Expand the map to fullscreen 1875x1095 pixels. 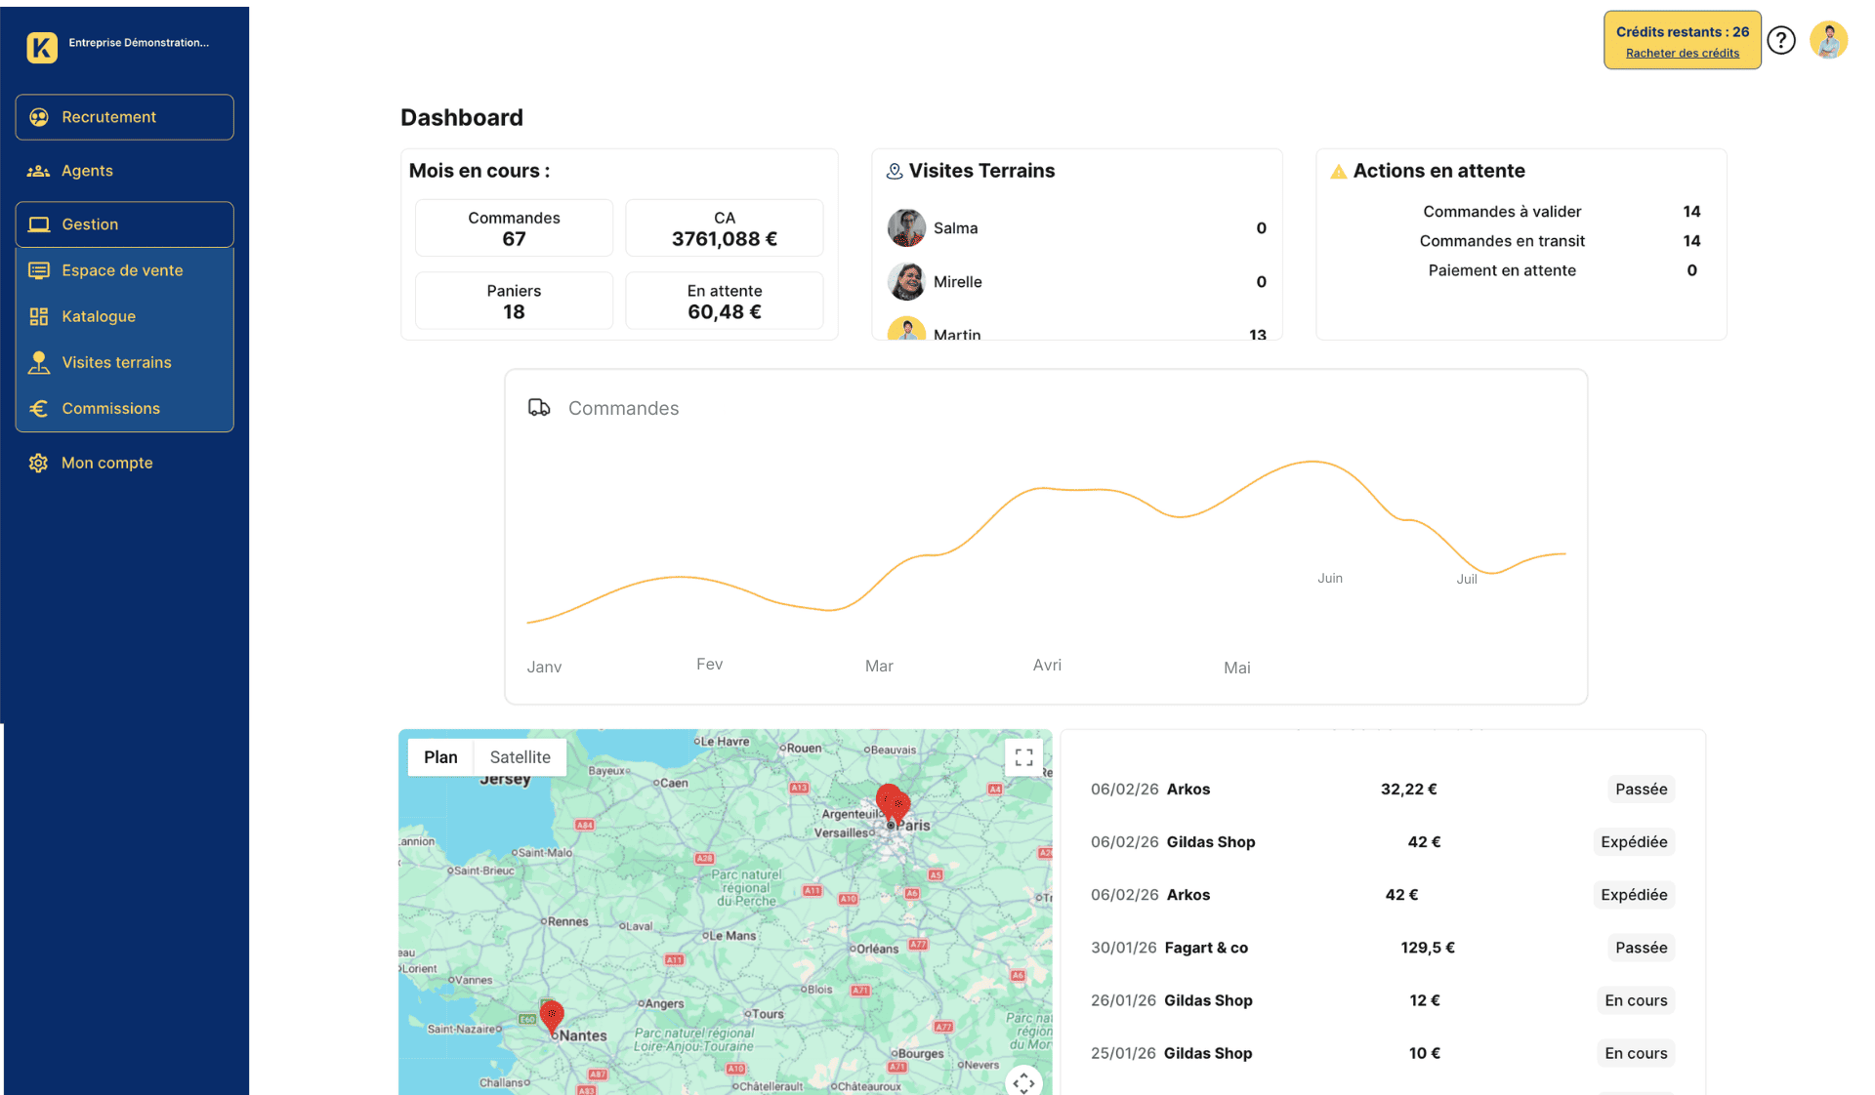point(1023,756)
